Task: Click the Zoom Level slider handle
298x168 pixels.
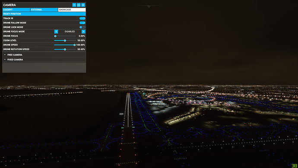Action: click(65, 41)
